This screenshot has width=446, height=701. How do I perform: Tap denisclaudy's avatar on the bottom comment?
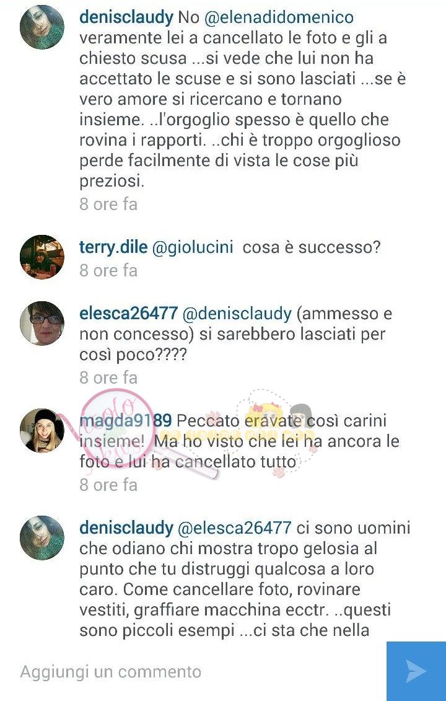click(x=42, y=538)
